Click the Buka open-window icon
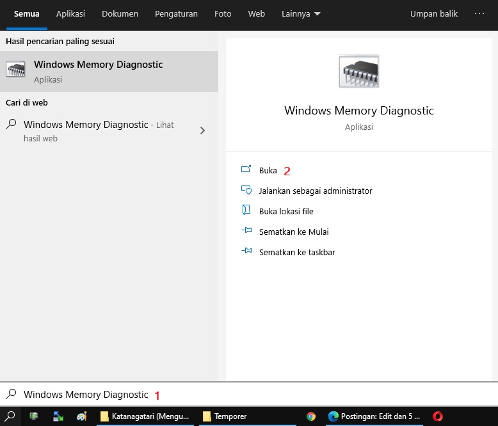 pos(246,169)
